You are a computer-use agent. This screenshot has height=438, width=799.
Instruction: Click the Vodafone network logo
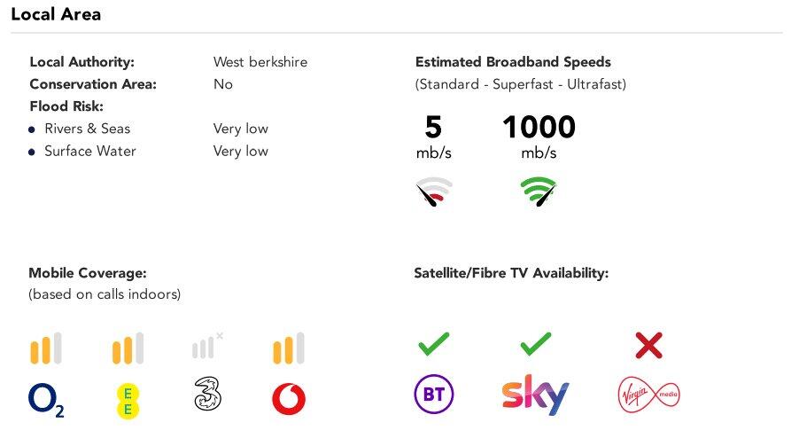pyautogui.click(x=289, y=398)
